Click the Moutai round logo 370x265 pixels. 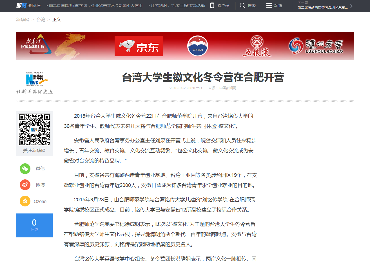pos(198,46)
